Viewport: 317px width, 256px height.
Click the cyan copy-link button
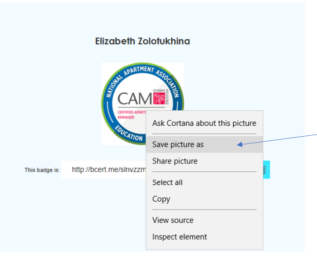coord(266,169)
